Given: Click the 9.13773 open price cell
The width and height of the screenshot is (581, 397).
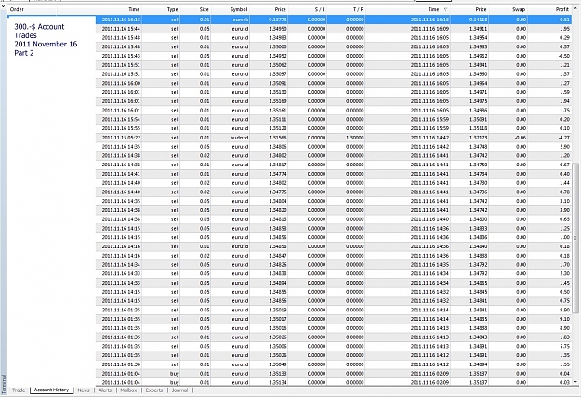Looking at the screenshot, I should [x=277, y=20].
